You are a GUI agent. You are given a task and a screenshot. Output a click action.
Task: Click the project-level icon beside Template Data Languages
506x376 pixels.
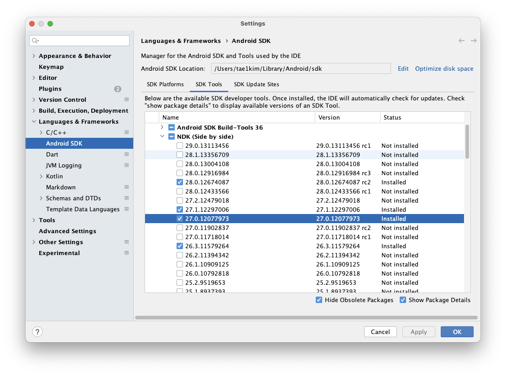tap(126, 209)
